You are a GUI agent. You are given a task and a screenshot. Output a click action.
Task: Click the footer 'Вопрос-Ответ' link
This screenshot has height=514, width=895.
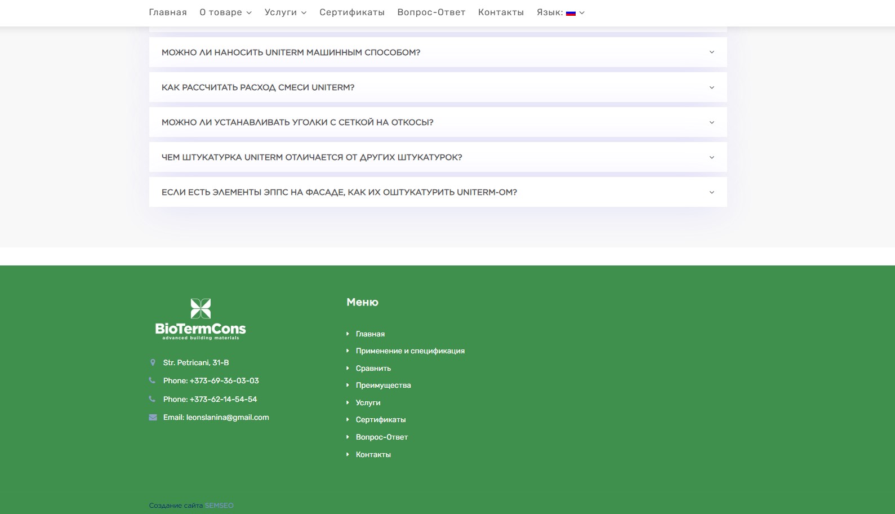click(382, 437)
